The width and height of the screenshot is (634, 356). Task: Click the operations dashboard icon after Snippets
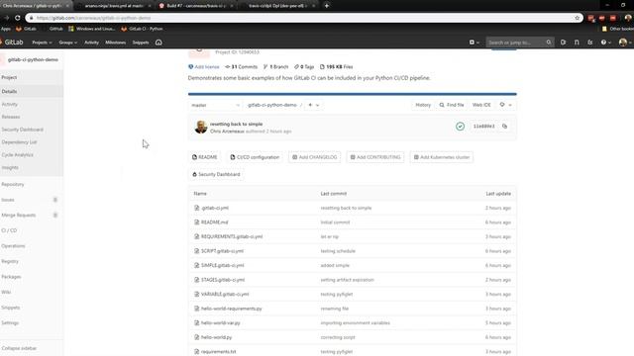(x=158, y=43)
